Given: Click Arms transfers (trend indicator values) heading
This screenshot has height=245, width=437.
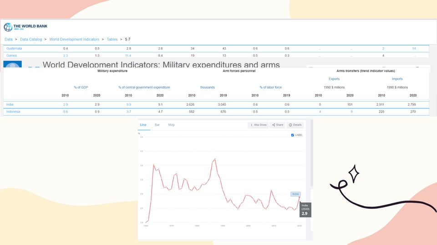Looking at the screenshot, I should coord(366,71).
